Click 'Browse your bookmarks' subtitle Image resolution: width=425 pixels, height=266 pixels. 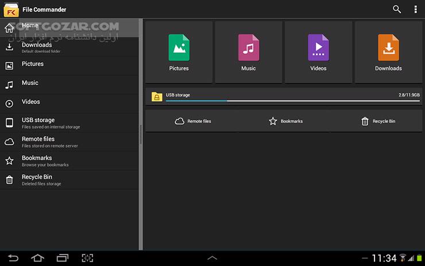45,165
